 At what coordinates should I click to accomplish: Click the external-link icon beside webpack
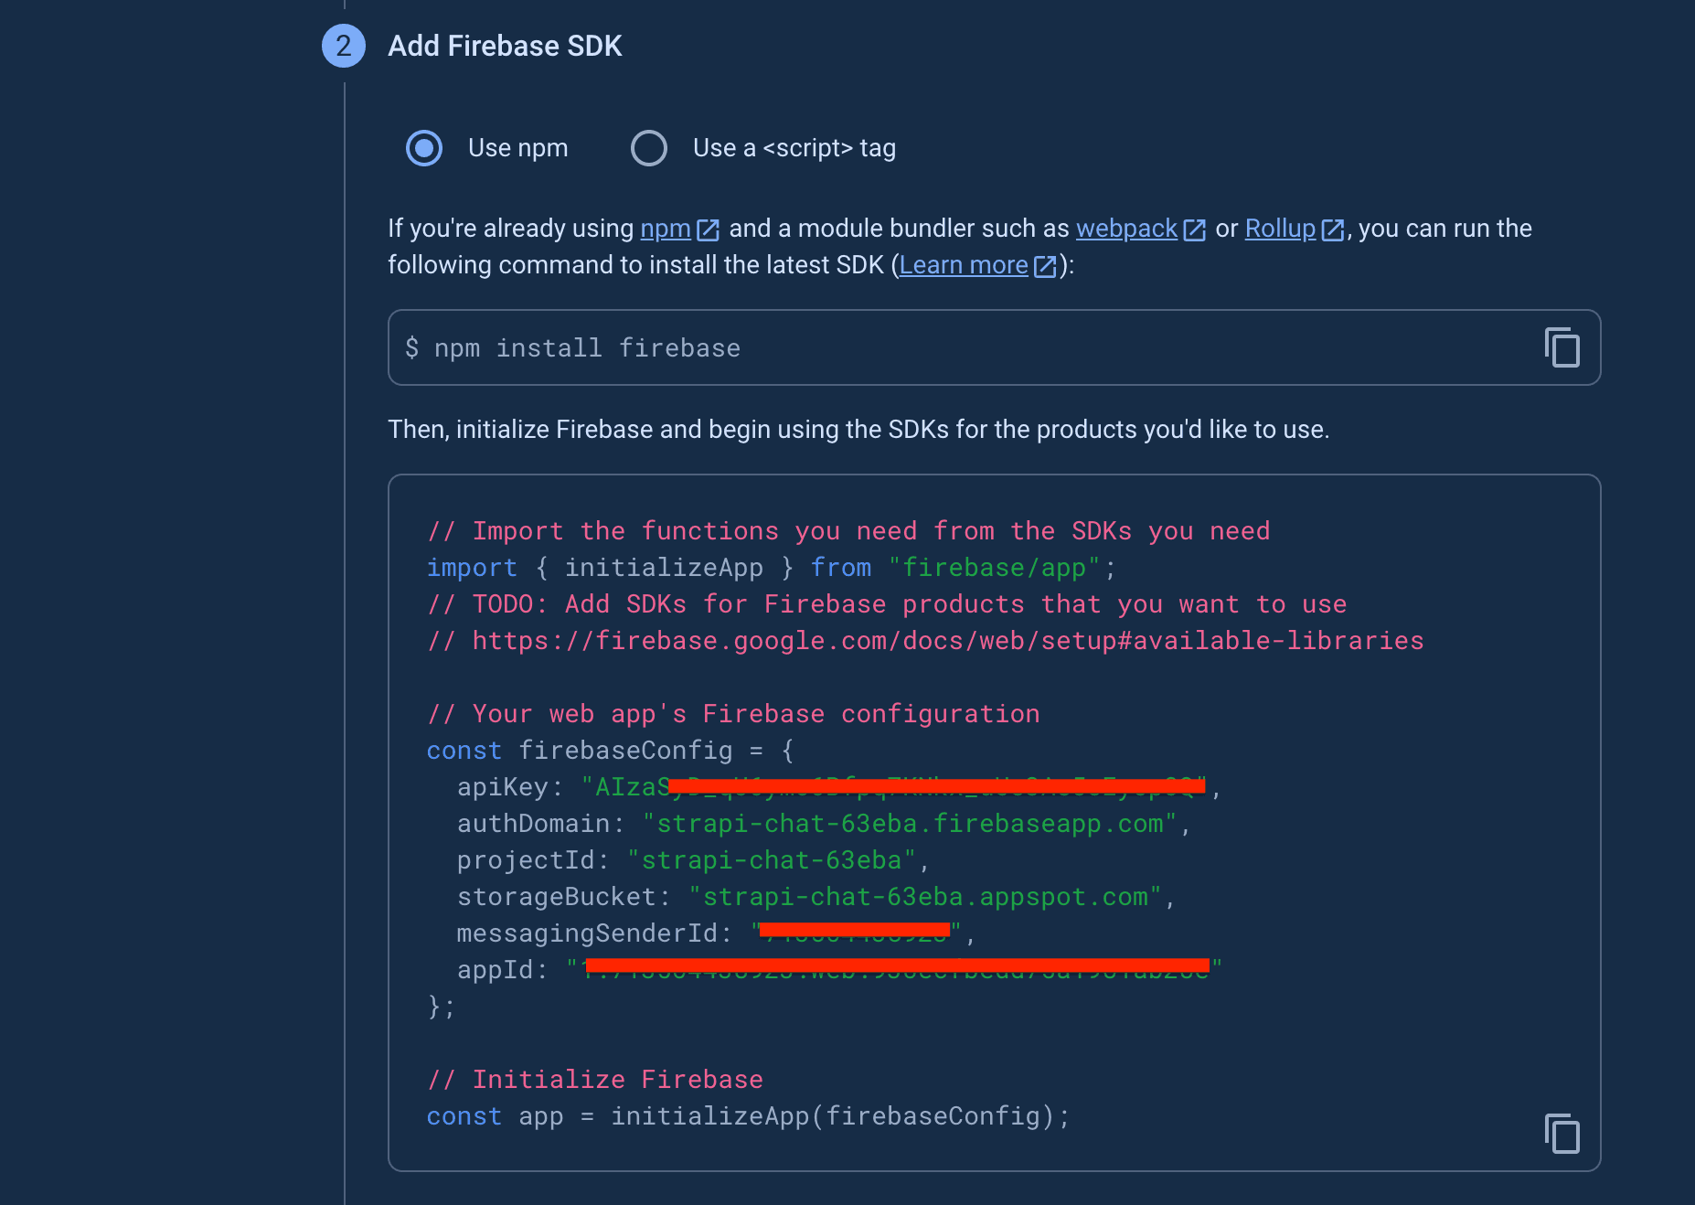click(x=1195, y=229)
